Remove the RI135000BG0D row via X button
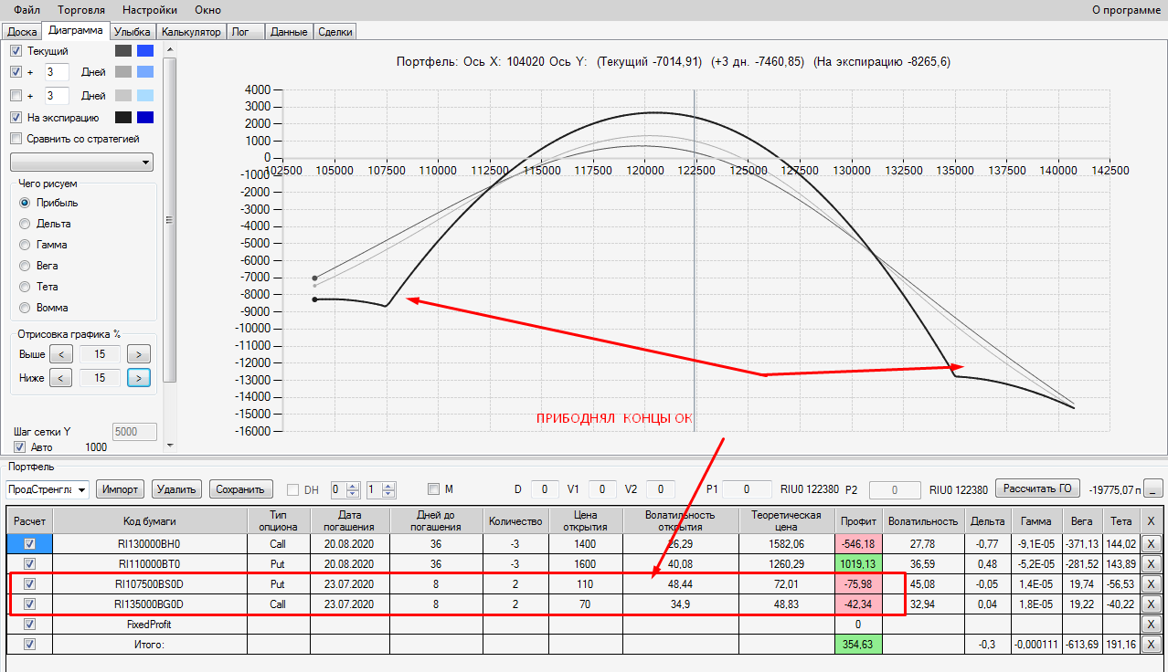Image resolution: width=1168 pixels, height=672 pixels. click(1152, 604)
